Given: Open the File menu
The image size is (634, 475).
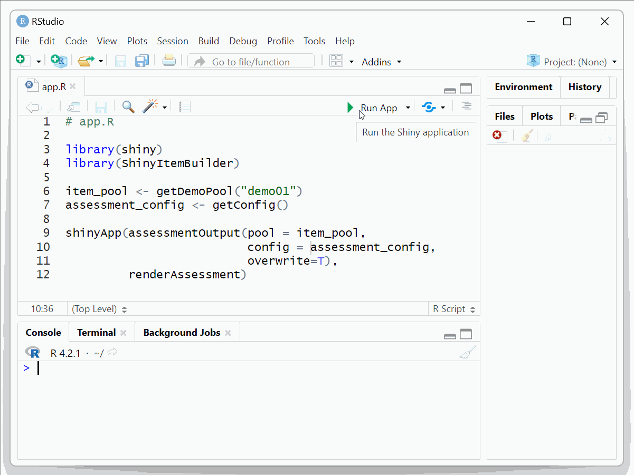Looking at the screenshot, I should (23, 41).
